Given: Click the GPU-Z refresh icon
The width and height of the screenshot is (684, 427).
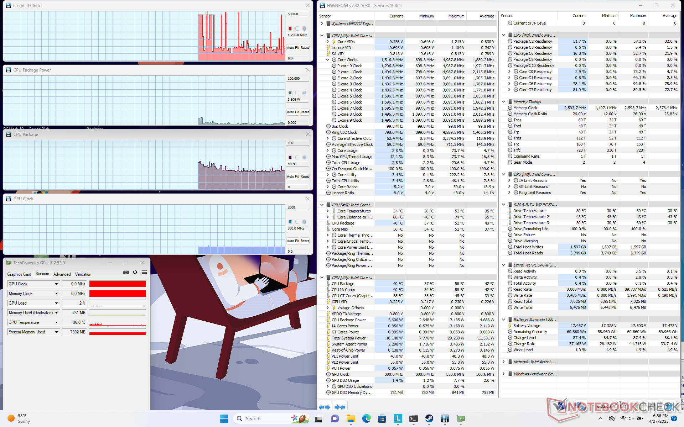Looking at the screenshot, I should pyautogui.click(x=135, y=272).
